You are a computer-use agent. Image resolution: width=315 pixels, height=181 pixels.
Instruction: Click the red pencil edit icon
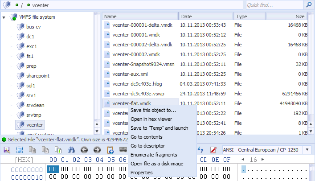coord(213,150)
